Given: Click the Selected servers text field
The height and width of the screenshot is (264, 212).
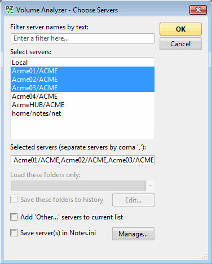Looking at the screenshot, I should 82,160.
